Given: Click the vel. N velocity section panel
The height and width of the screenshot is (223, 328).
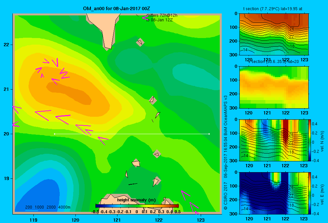Looking at the screenshot, I should click(274, 140).
